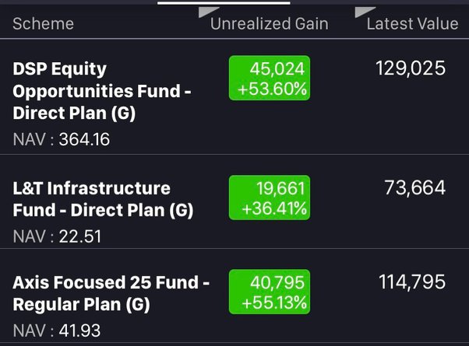
Task: Tap green 19,661 +36.41% gain badge
Action: pyautogui.click(x=269, y=197)
